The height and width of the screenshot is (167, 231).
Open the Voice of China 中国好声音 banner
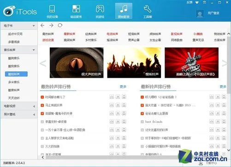191,63
